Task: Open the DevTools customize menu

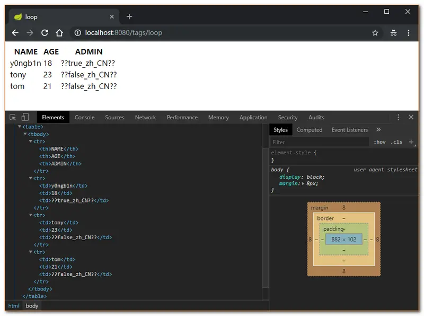Action: point(398,117)
